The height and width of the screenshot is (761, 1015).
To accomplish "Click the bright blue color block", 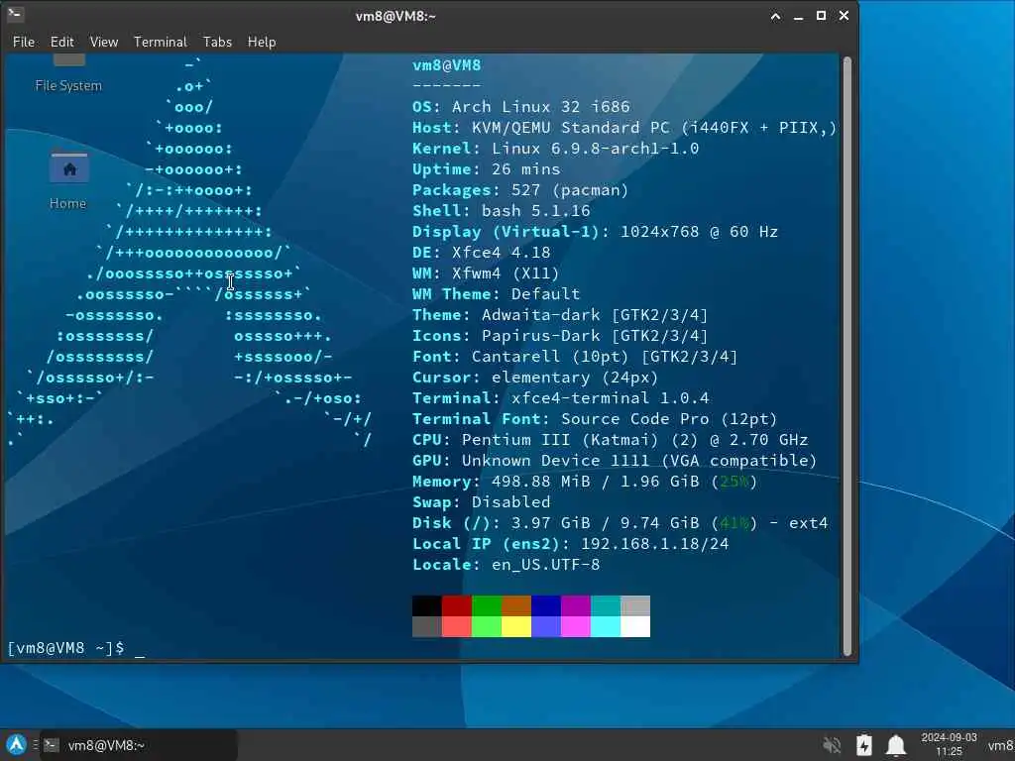I will point(546,626).
